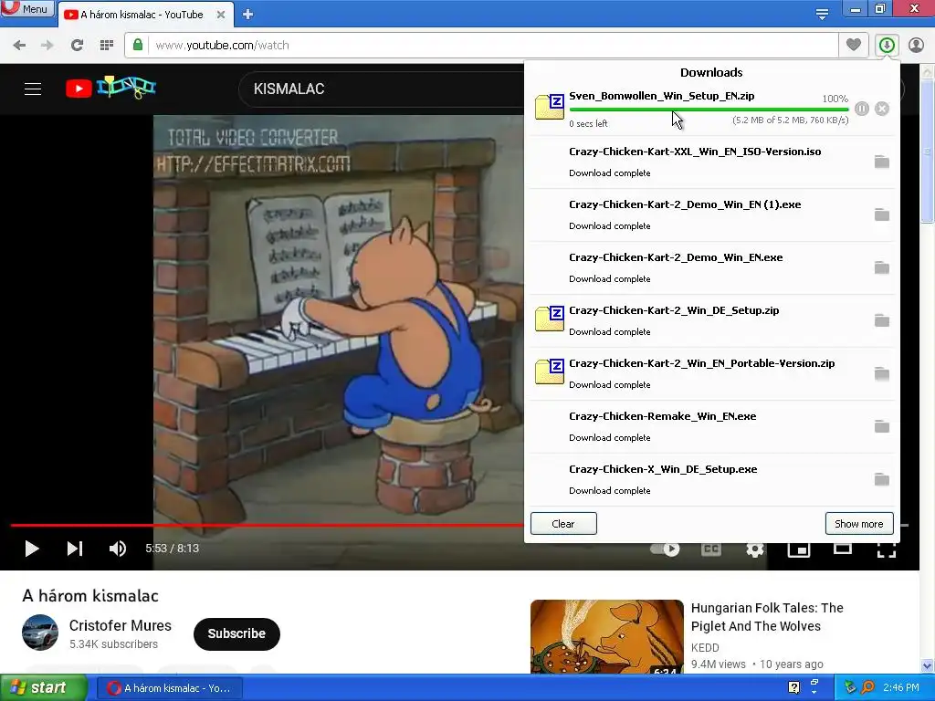Open the tab menu icon in title bar
935x701 pixels.
coord(823,15)
